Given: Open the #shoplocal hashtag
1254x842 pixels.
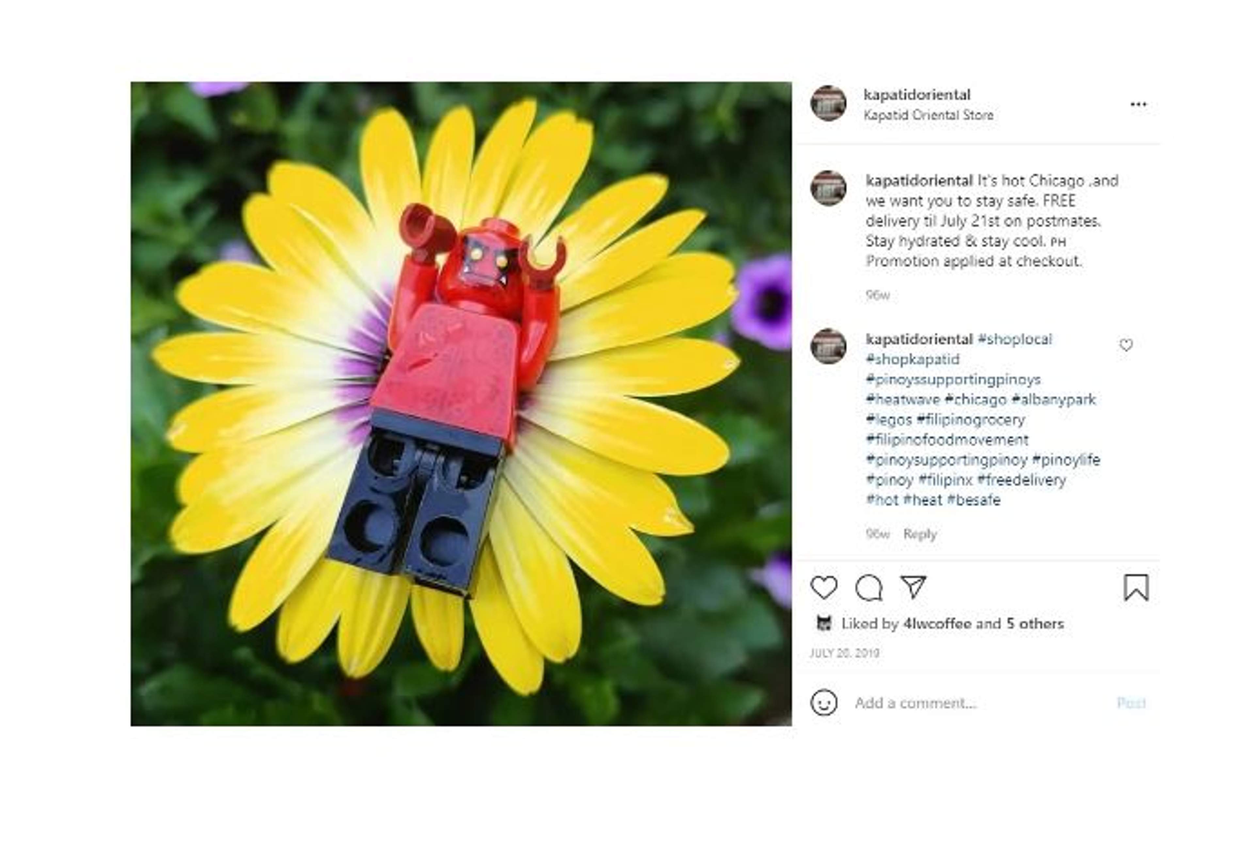Looking at the screenshot, I should click(1014, 339).
